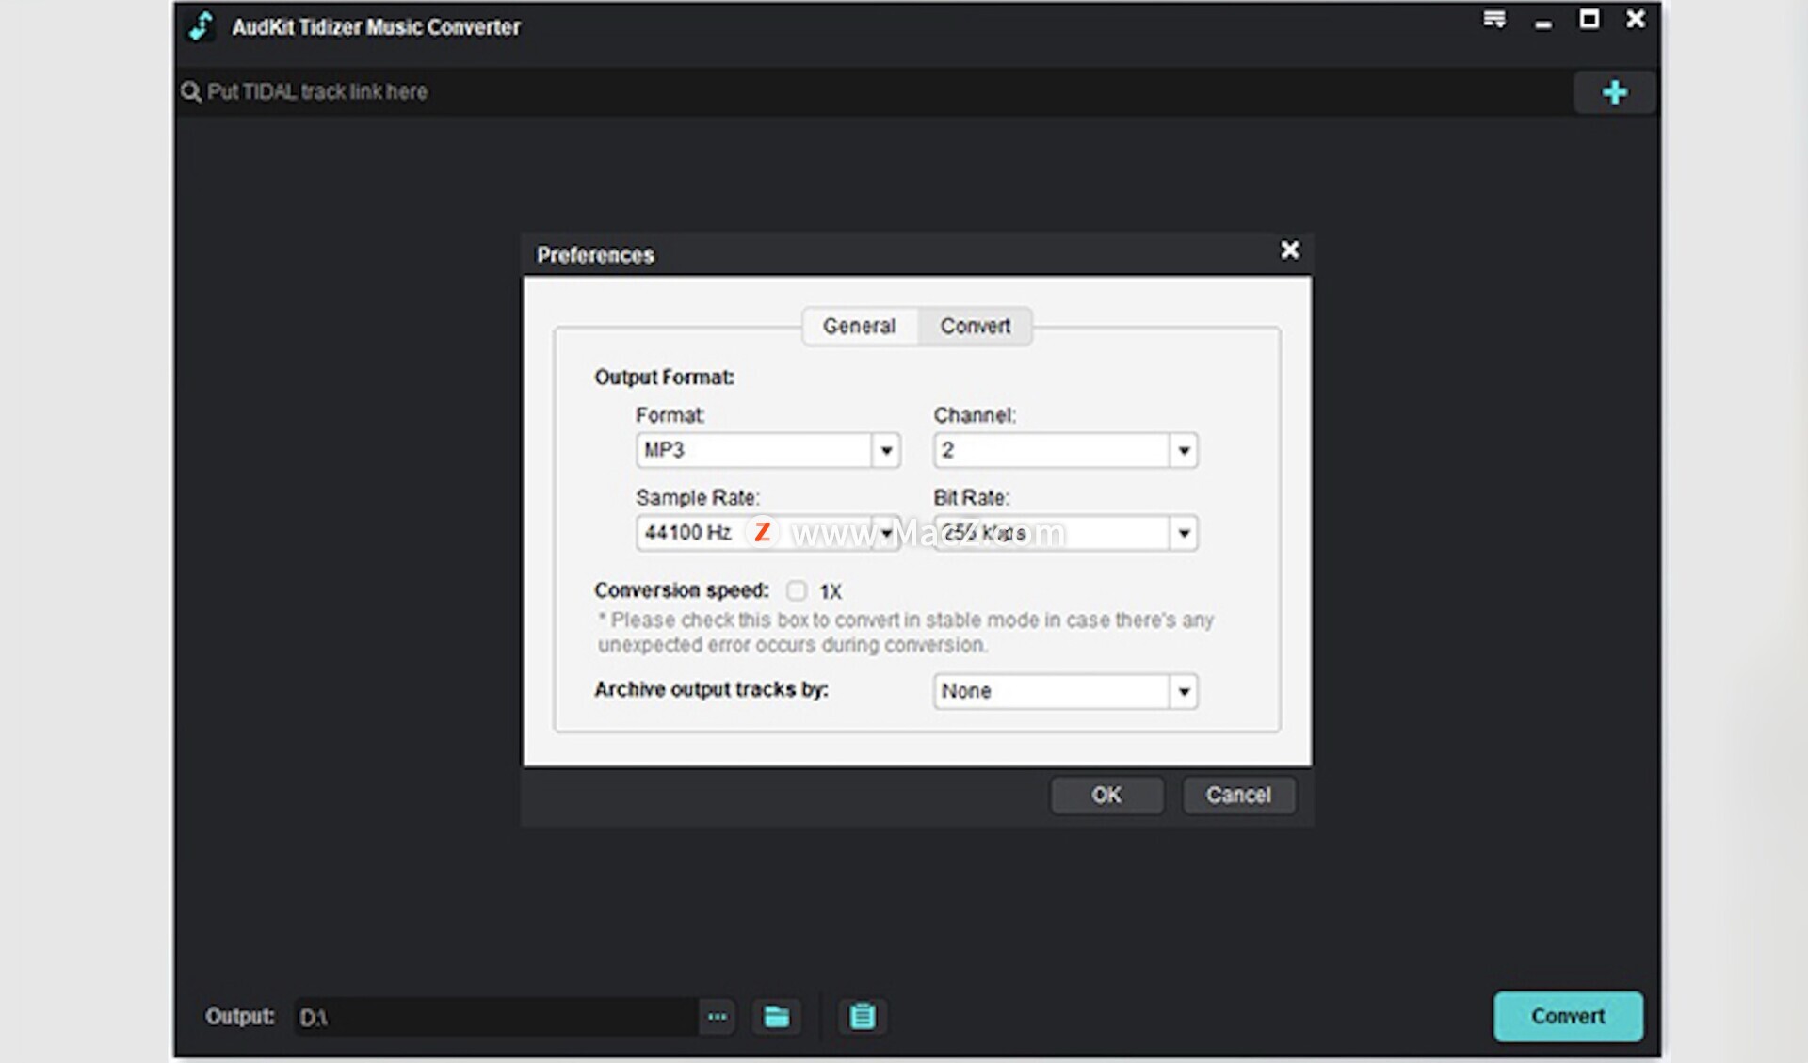Open the converted history list icon

tap(862, 1017)
